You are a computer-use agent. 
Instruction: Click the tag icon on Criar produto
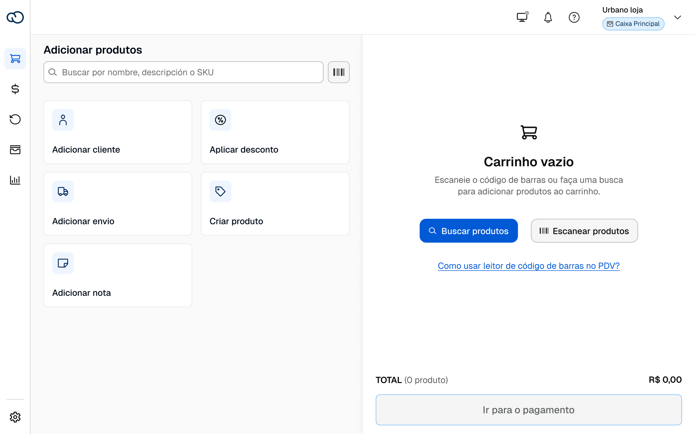coord(221,192)
